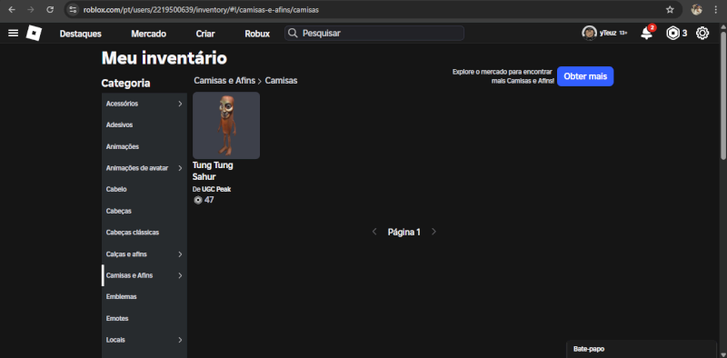The image size is (727, 358).
Task: Bookmark this page with the star
Action: pos(670,10)
